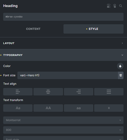
Task: Click the Heading panel title
Action: pyautogui.click(x=10, y=6)
